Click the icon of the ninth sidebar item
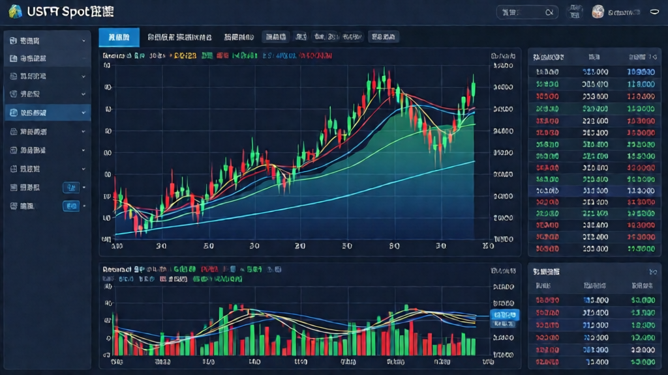This screenshot has width=668, height=375. pyautogui.click(x=13, y=187)
